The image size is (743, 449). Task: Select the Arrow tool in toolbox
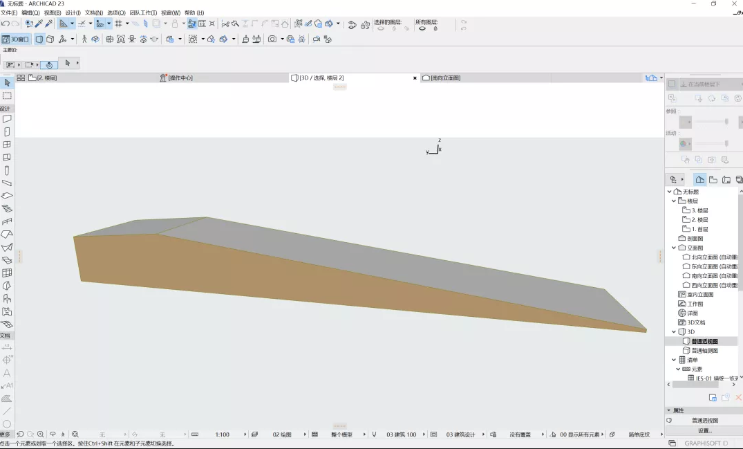[x=7, y=83]
